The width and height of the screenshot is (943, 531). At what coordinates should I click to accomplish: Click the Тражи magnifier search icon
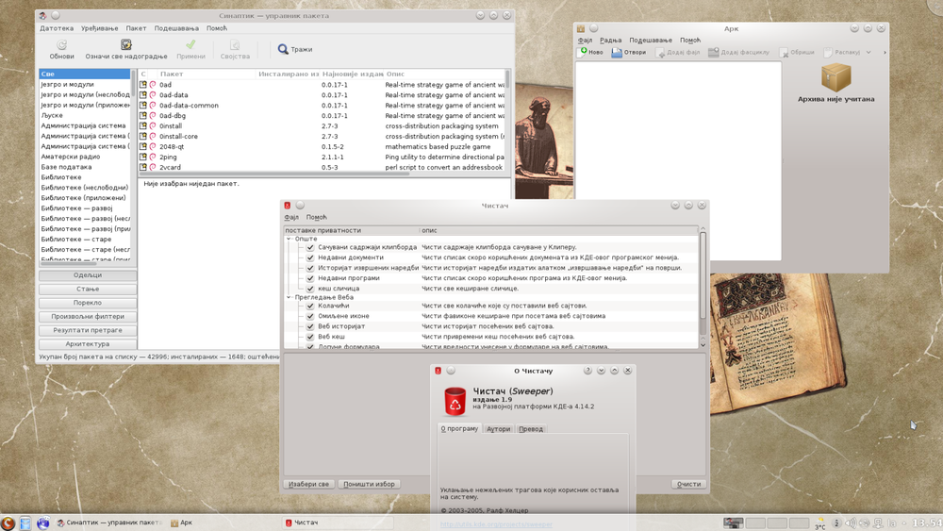point(283,49)
